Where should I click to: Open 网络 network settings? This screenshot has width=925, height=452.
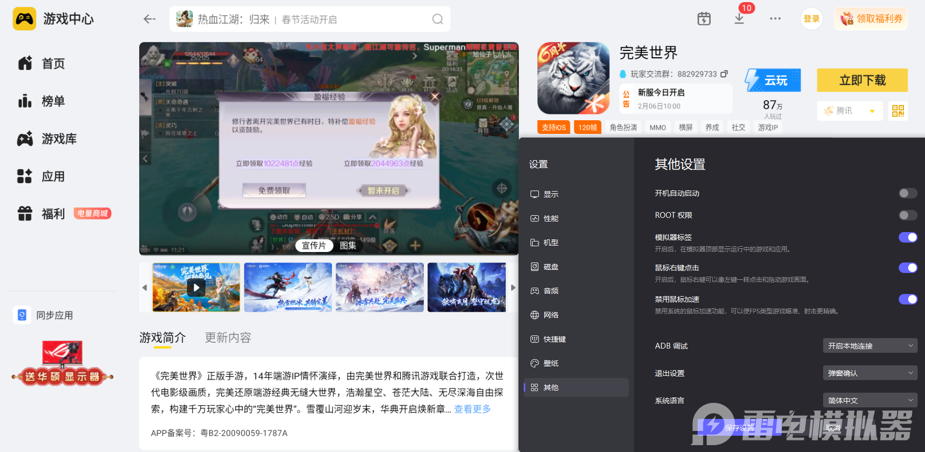pyautogui.click(x=576, y=315)
